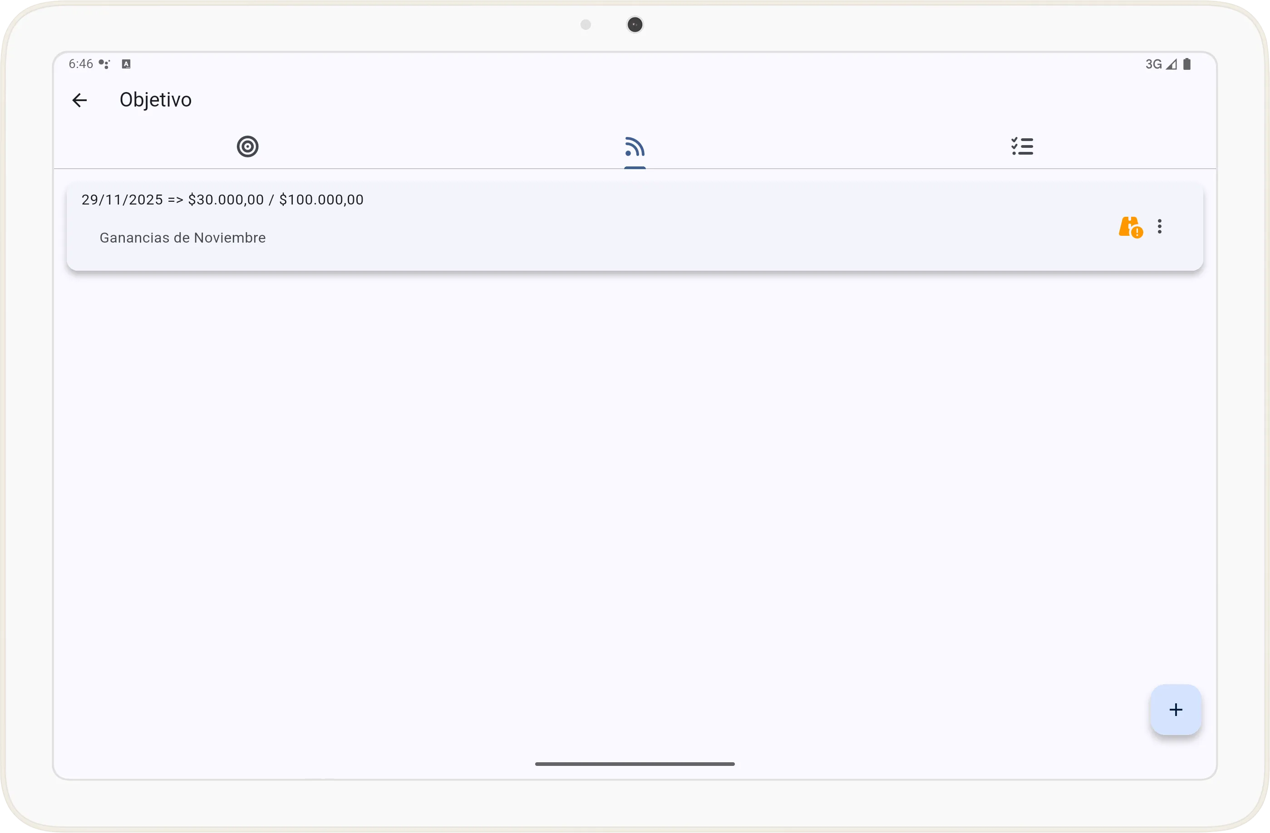Tap the back arrow beside Objetivo
The height and width of the screenshot is (833, 1270).
pos(79,100)
